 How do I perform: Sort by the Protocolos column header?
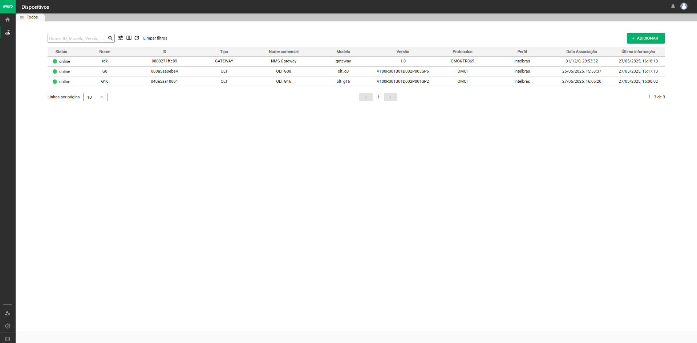point(462,52)
